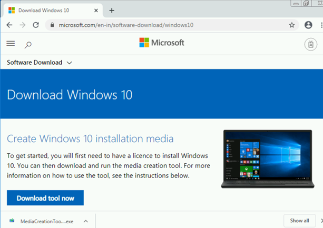Reload the current page
This screenshot has height=228, width=323.
(36, 25)
